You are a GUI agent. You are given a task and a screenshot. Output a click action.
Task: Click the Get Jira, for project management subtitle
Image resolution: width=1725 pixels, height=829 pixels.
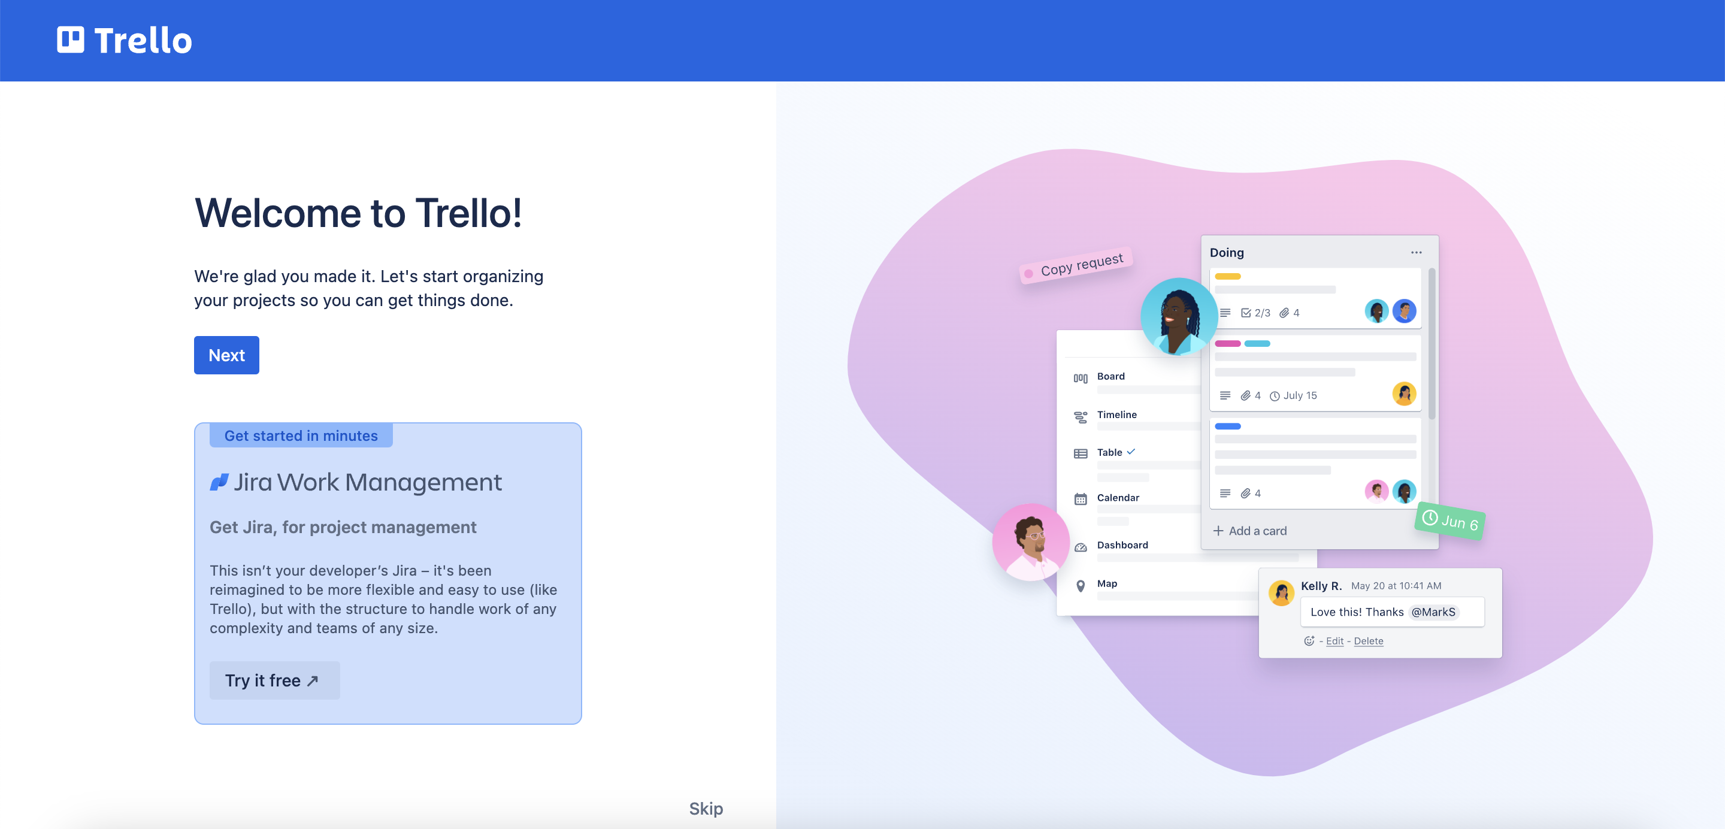tap(343, 527)
